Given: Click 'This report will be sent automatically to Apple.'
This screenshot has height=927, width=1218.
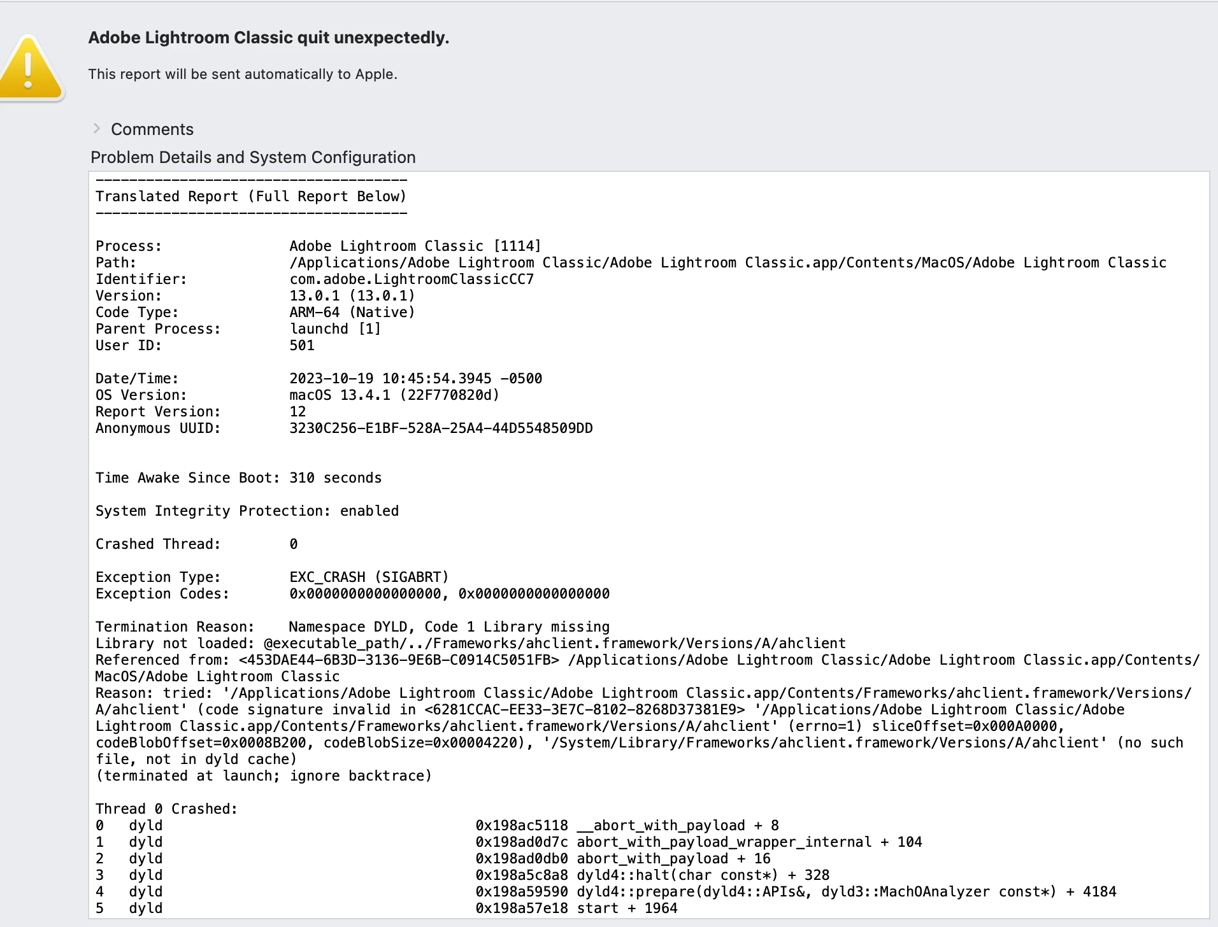Looking at the screenshot, I should [243, 74].
